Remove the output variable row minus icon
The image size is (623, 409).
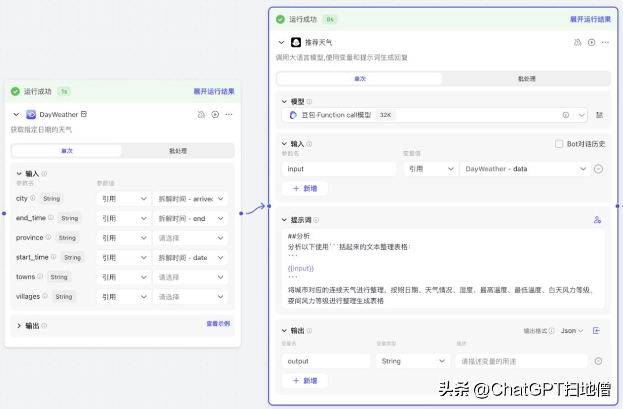[598, 361]
